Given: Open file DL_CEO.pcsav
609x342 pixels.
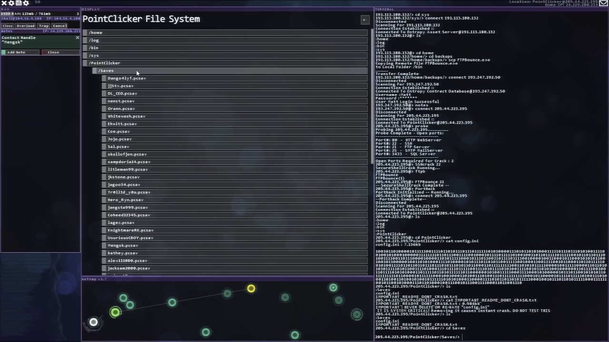Looking at the screenshot, I should click(235, 94).
